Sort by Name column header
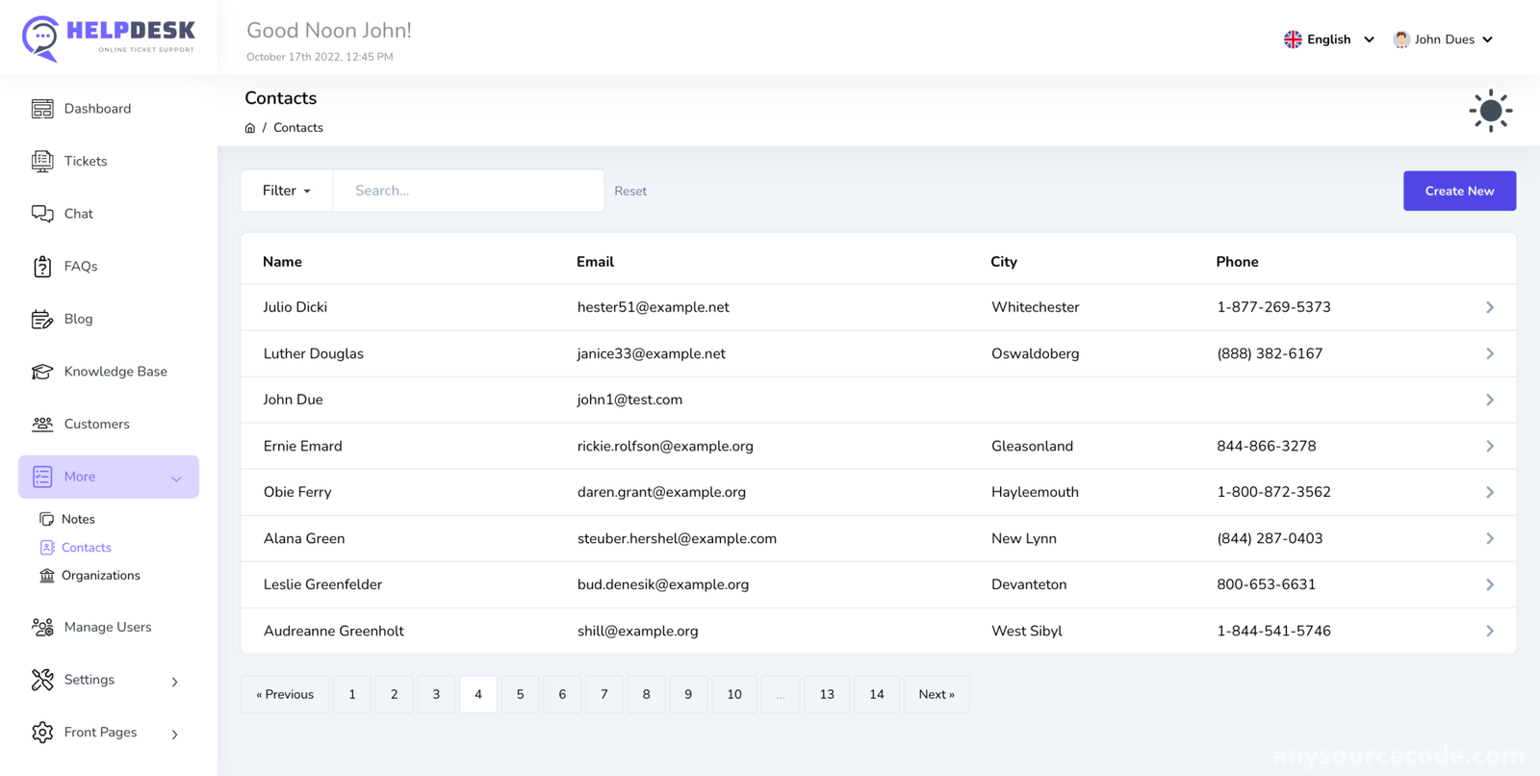The image size is (1540, 776). [x=282, y=262]
